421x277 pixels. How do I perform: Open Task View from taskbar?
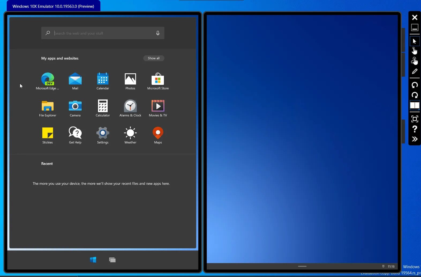[112, 260]
